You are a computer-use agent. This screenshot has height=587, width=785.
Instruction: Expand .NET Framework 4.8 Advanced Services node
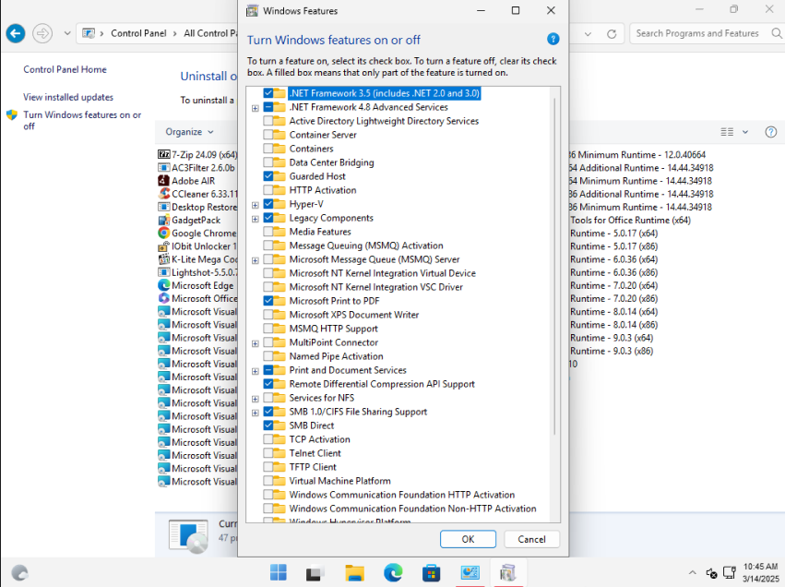point(256,108)
